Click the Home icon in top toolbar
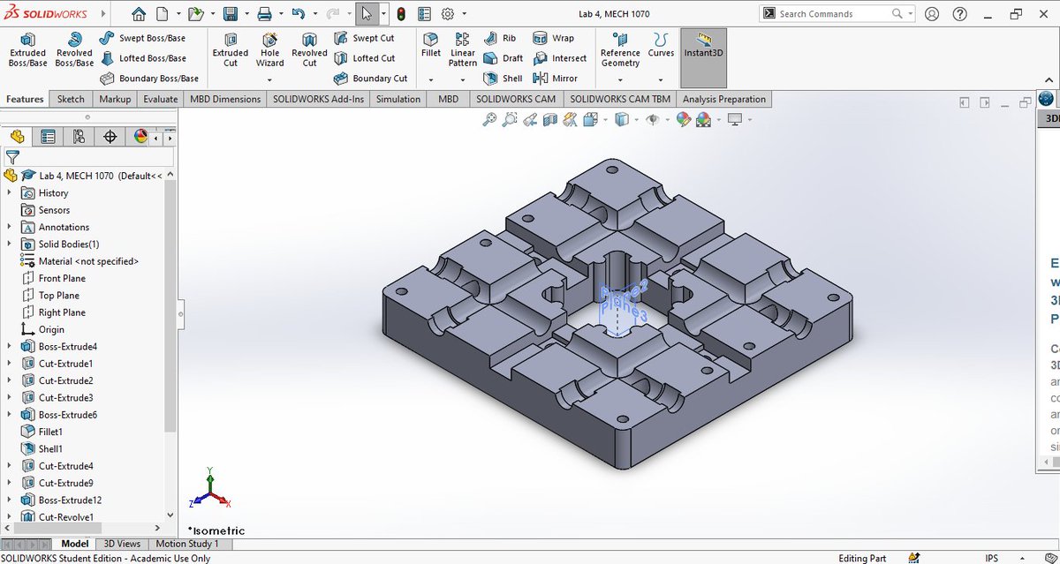This screenshot has height=564, width=1060. click(139, 14)
